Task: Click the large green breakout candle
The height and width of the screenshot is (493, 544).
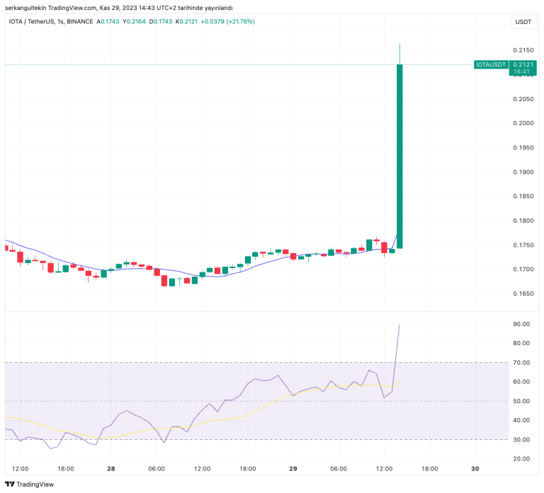Action: (x=399, y=156)
